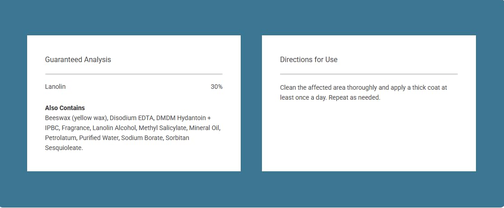
Task: Click the word Fragrance
Action: (76, 128)
